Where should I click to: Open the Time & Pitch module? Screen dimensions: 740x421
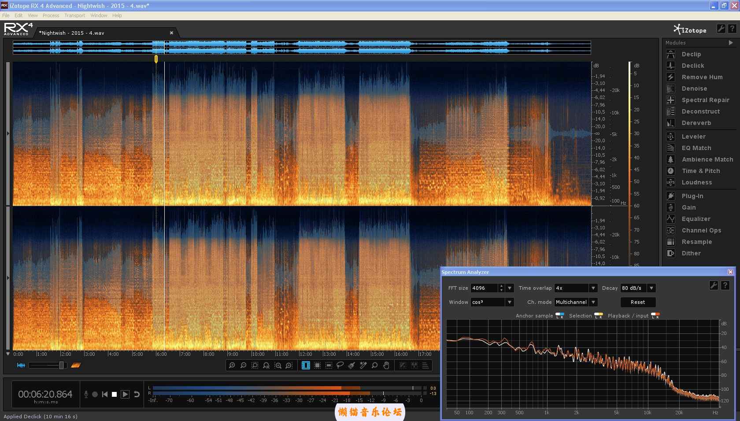tap(700, 171)
